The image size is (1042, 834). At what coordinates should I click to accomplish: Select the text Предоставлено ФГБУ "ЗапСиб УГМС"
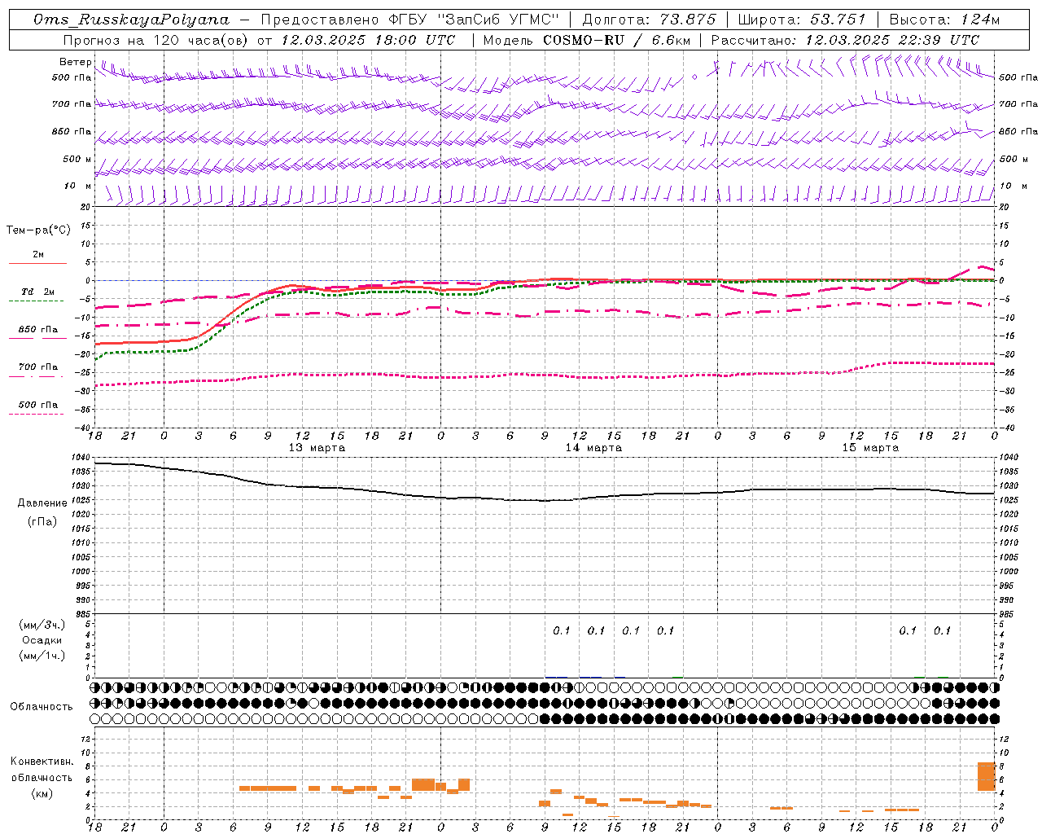click(410, 20)
